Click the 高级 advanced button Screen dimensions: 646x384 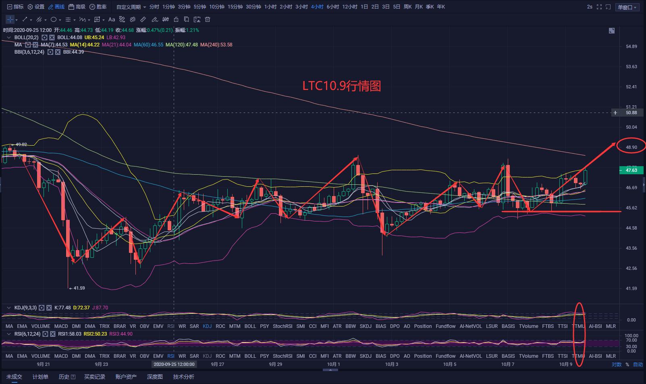click(x=77, y=7)
